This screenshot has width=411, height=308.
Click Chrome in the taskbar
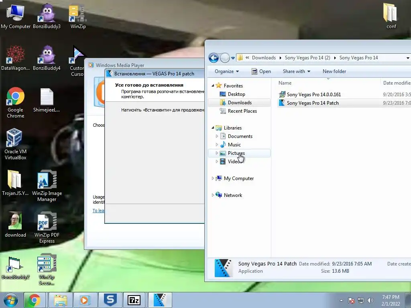pyautogui.click(x=35, y=300)
